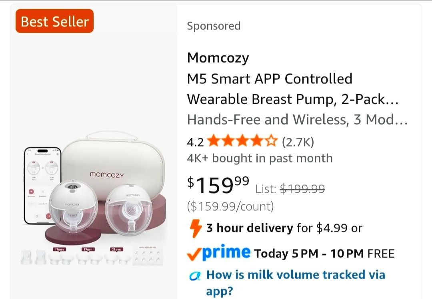Open the Momcozy brand name link
Image resolution: width=432 pixels, height=299 pixels.
[218, 58]
